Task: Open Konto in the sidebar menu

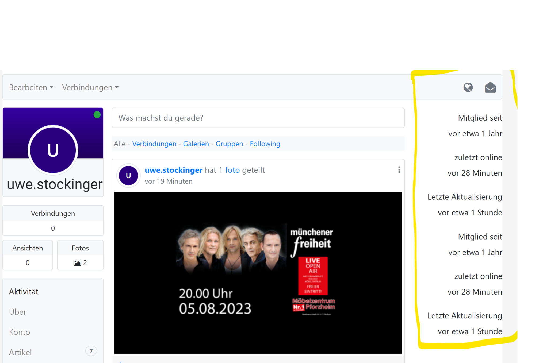Action: 20,332
